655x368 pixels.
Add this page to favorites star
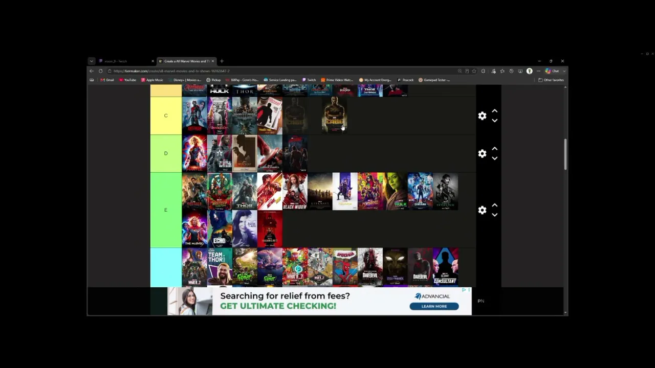coord(474,71)
